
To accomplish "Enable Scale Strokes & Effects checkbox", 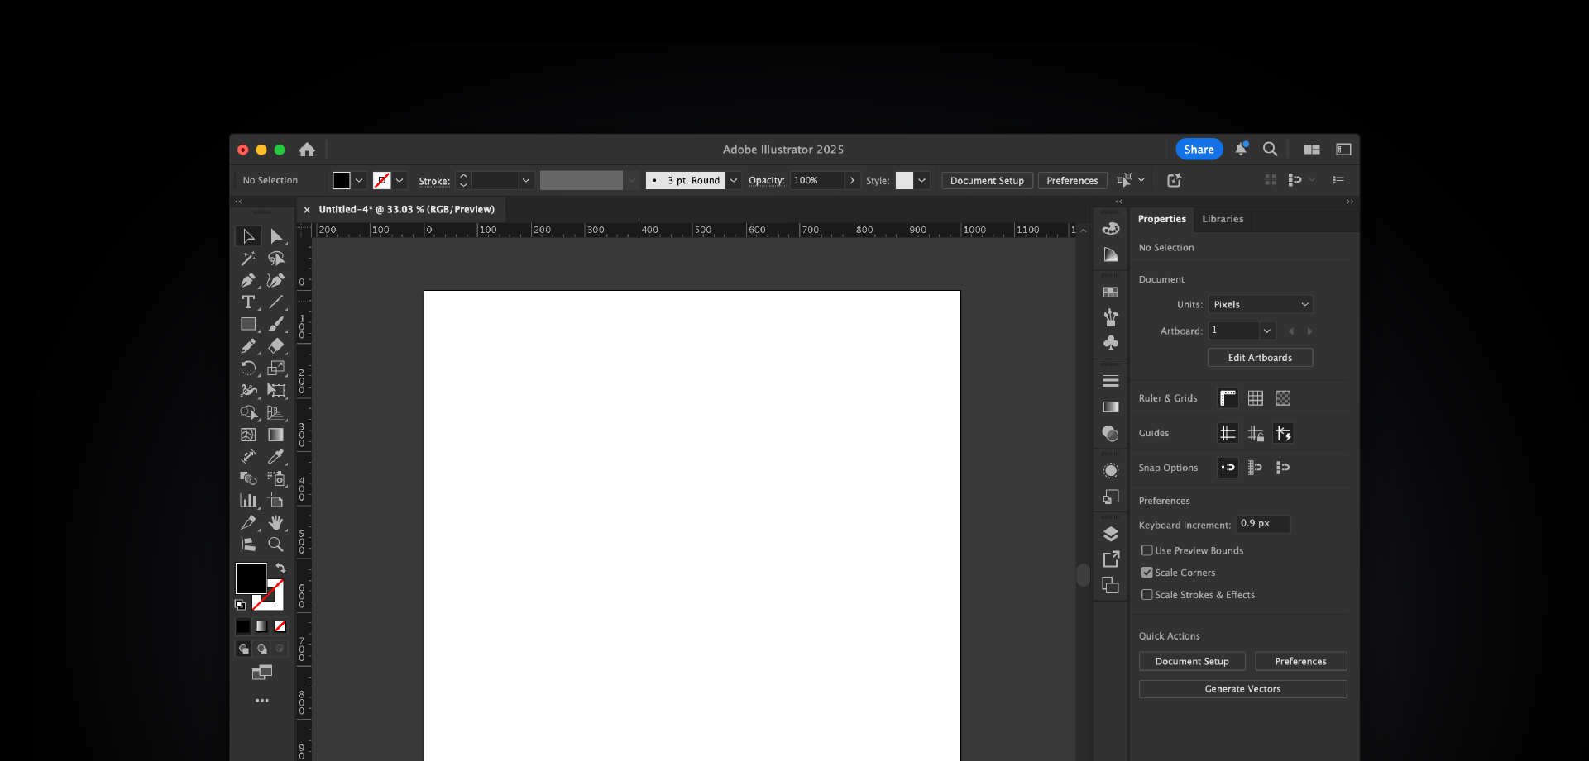I will [x=1147, y=595].
